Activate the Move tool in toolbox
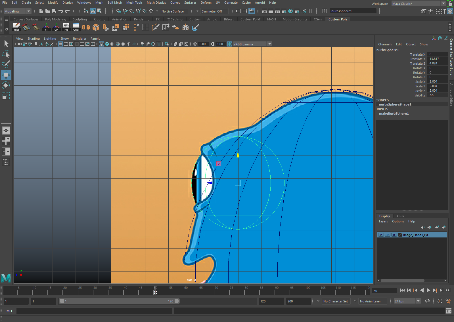454x322 pixels. pos(6,75)
